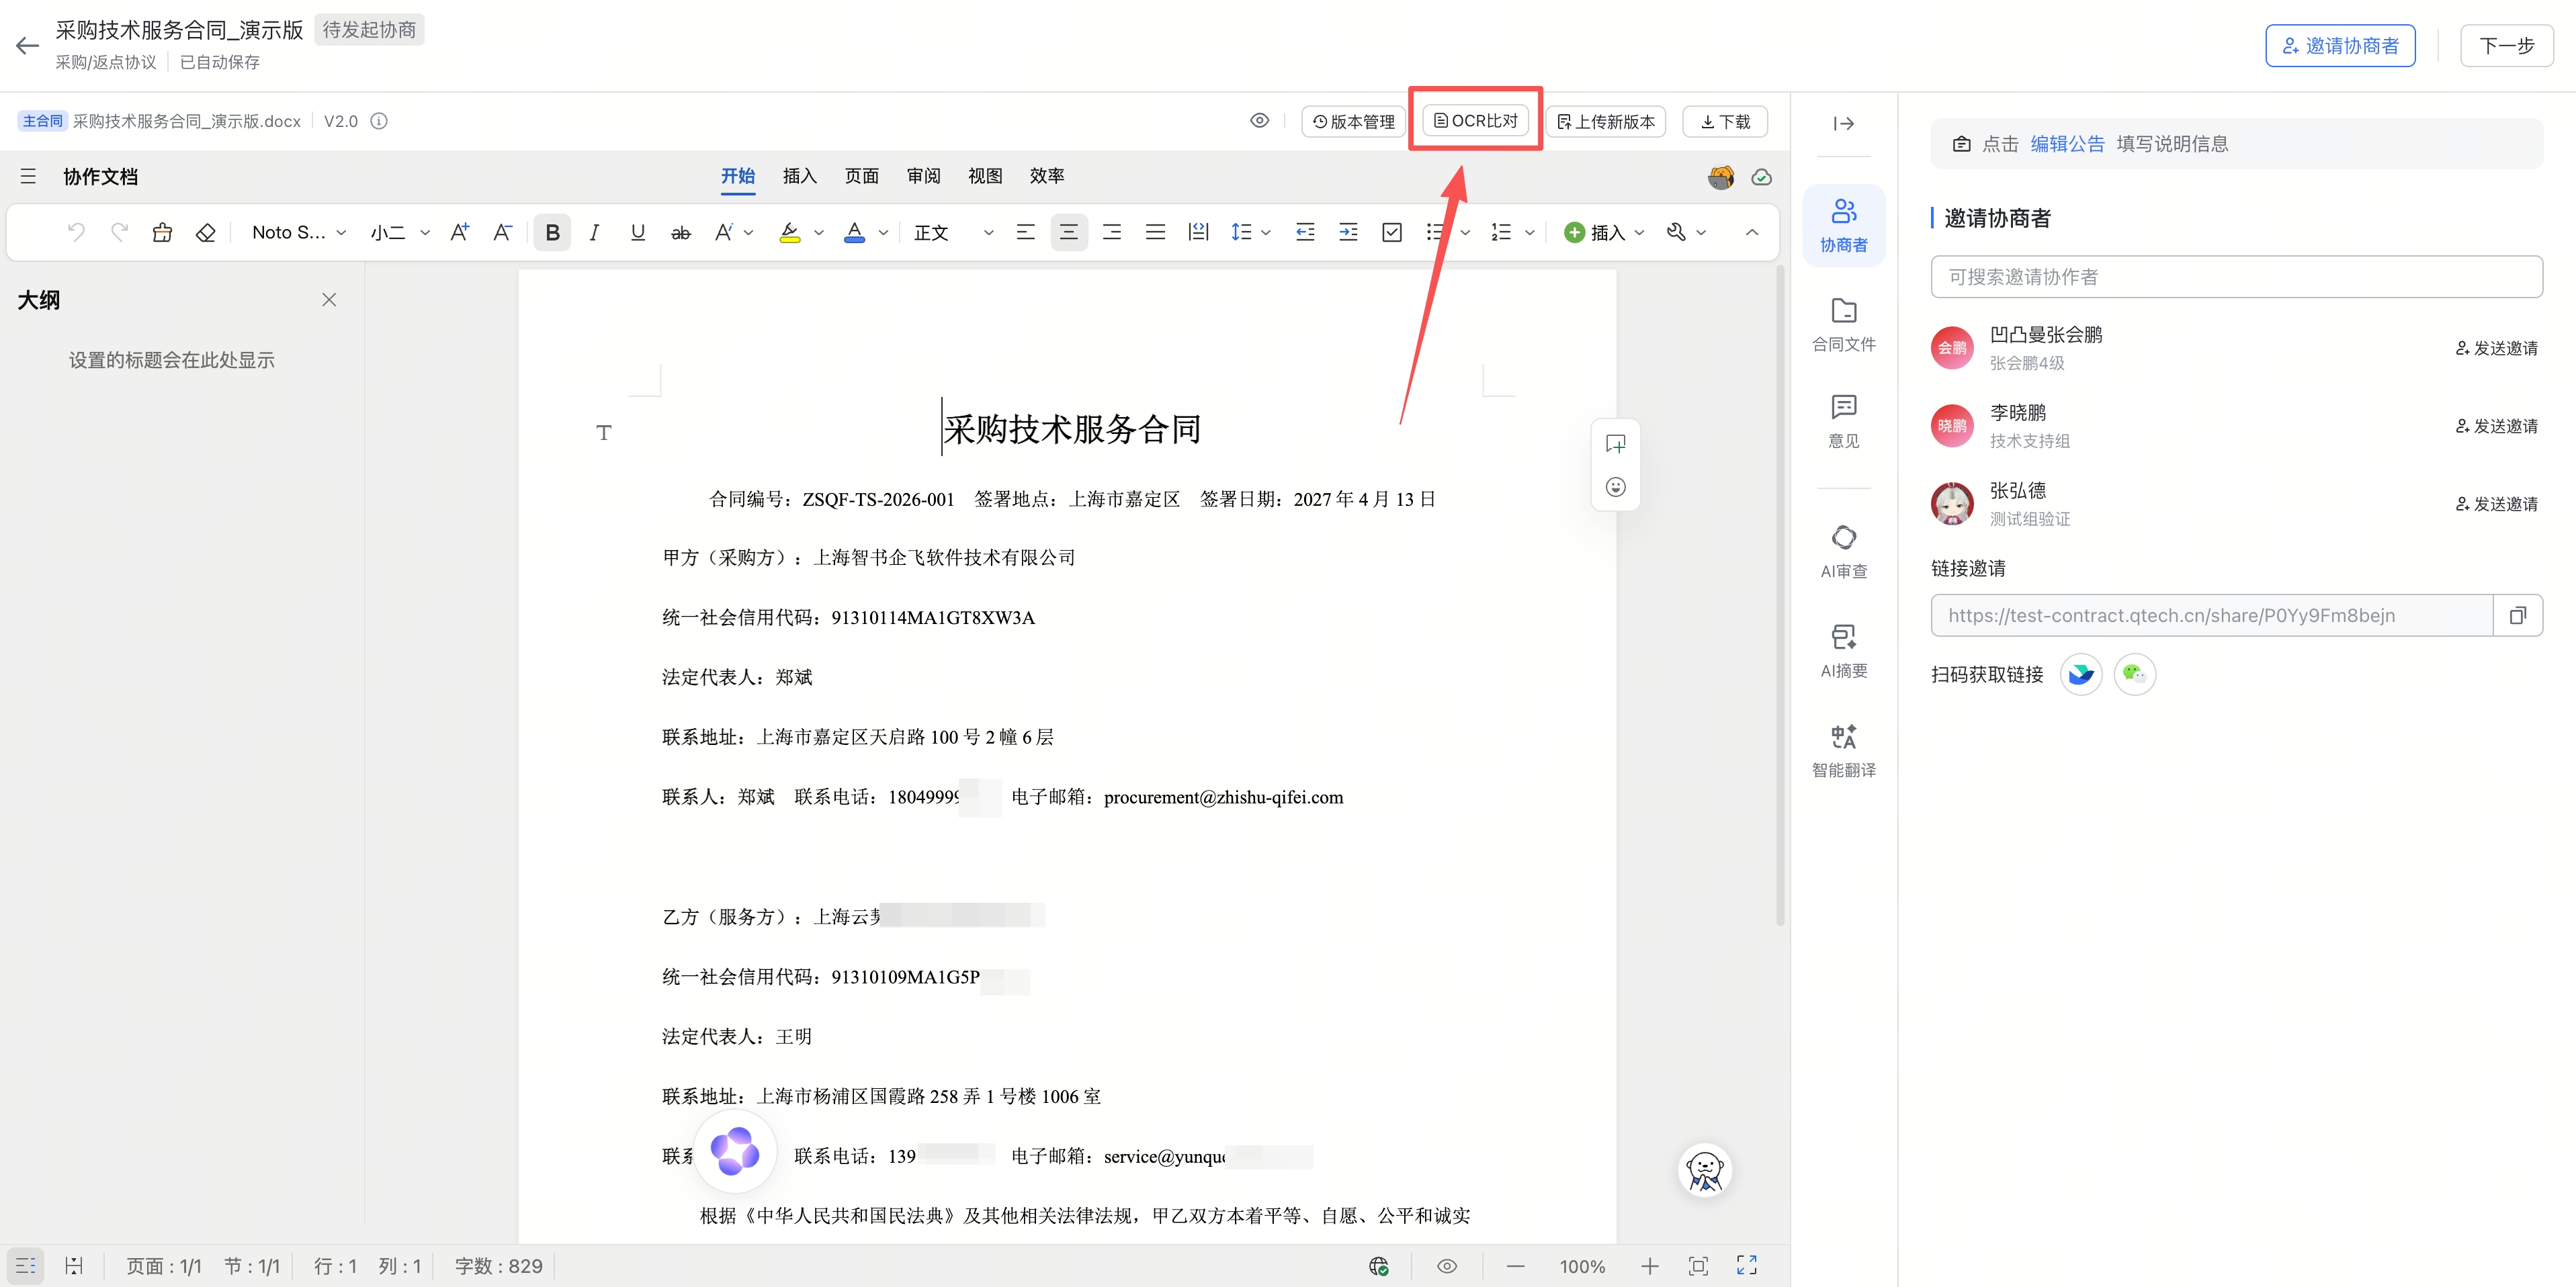Apply font color with red A
The width and height of the screenshot is (2576, 1287).
pyautogui.click(x=854, y=233)
